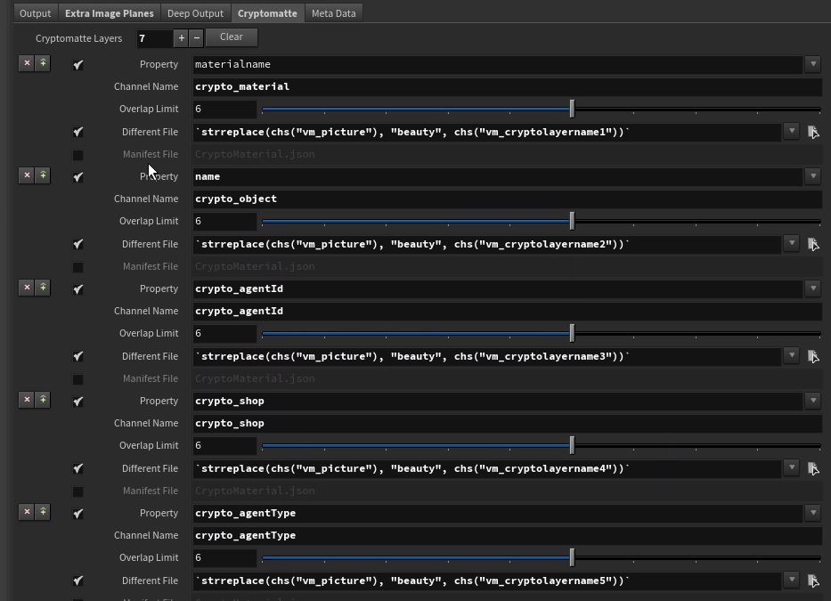Viewport: 831px width, 601px height.
Task: Insert a layer before crypto_agentId layer
Action: (43, 288)
